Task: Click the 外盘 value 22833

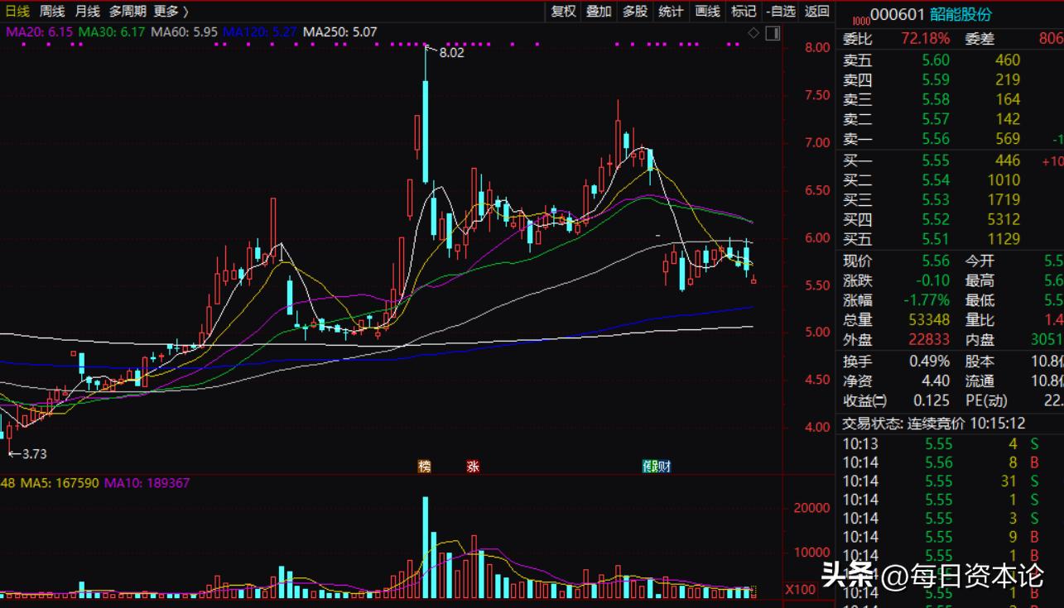Action: (928, 340)
